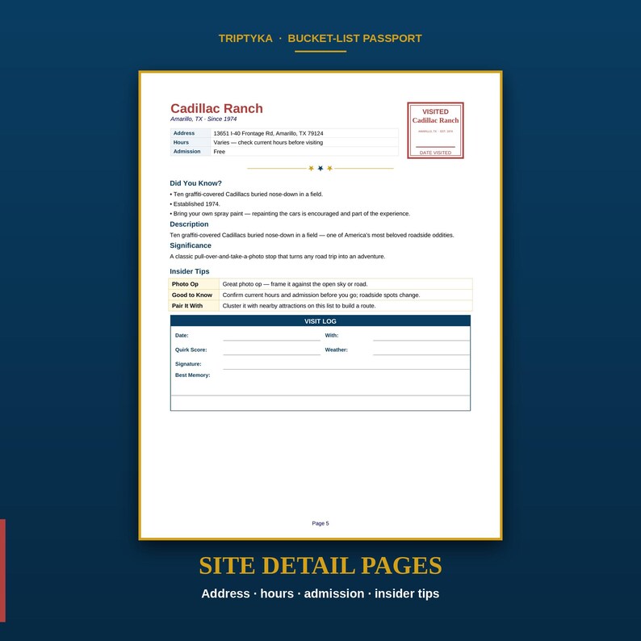Click the 'Did You Know?' heading
This screenshot has height=641, width=641.
point(196,183)
